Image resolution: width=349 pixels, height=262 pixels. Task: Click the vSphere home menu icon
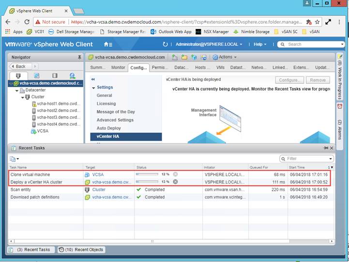[x=108, y=44]
